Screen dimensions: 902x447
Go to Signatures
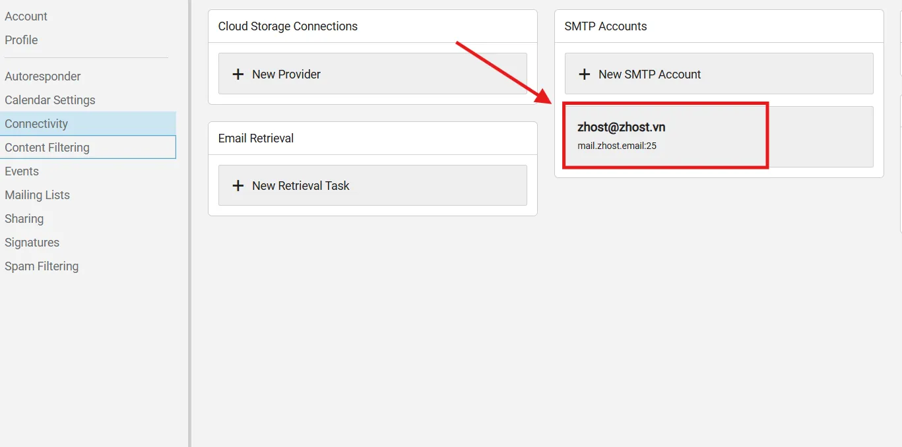[x=32, y=243]
